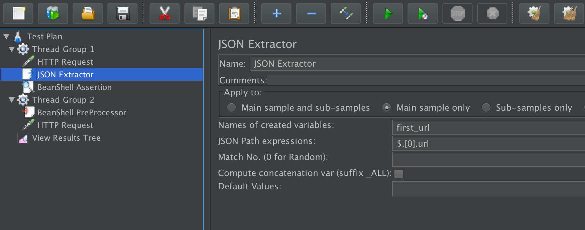Click the Clear results broom icon

[x=534, y=14]
